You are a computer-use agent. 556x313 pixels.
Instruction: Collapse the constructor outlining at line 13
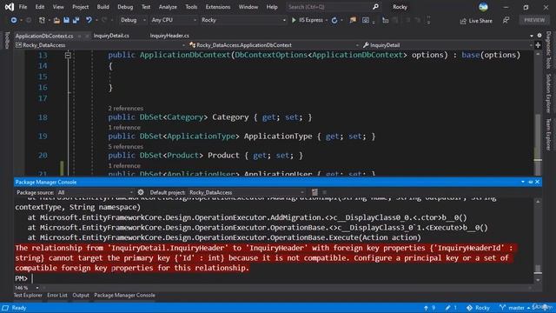[68, 55]
